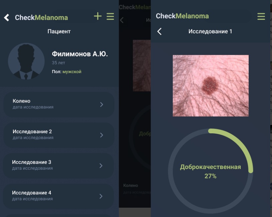The width and height of the screenshot is (272, 217).
Task: Click the CheckMelanoma logo on right screen
Action: (x=182, y=16)
